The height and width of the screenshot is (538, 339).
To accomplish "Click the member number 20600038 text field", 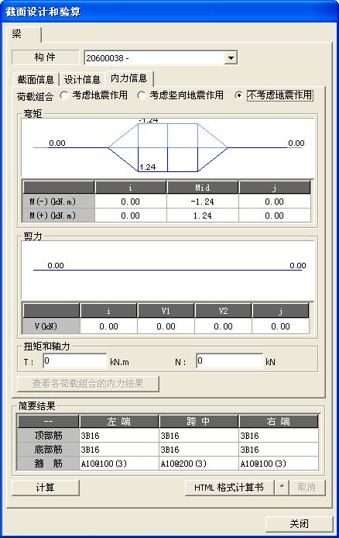I will (x=155, y=58).
